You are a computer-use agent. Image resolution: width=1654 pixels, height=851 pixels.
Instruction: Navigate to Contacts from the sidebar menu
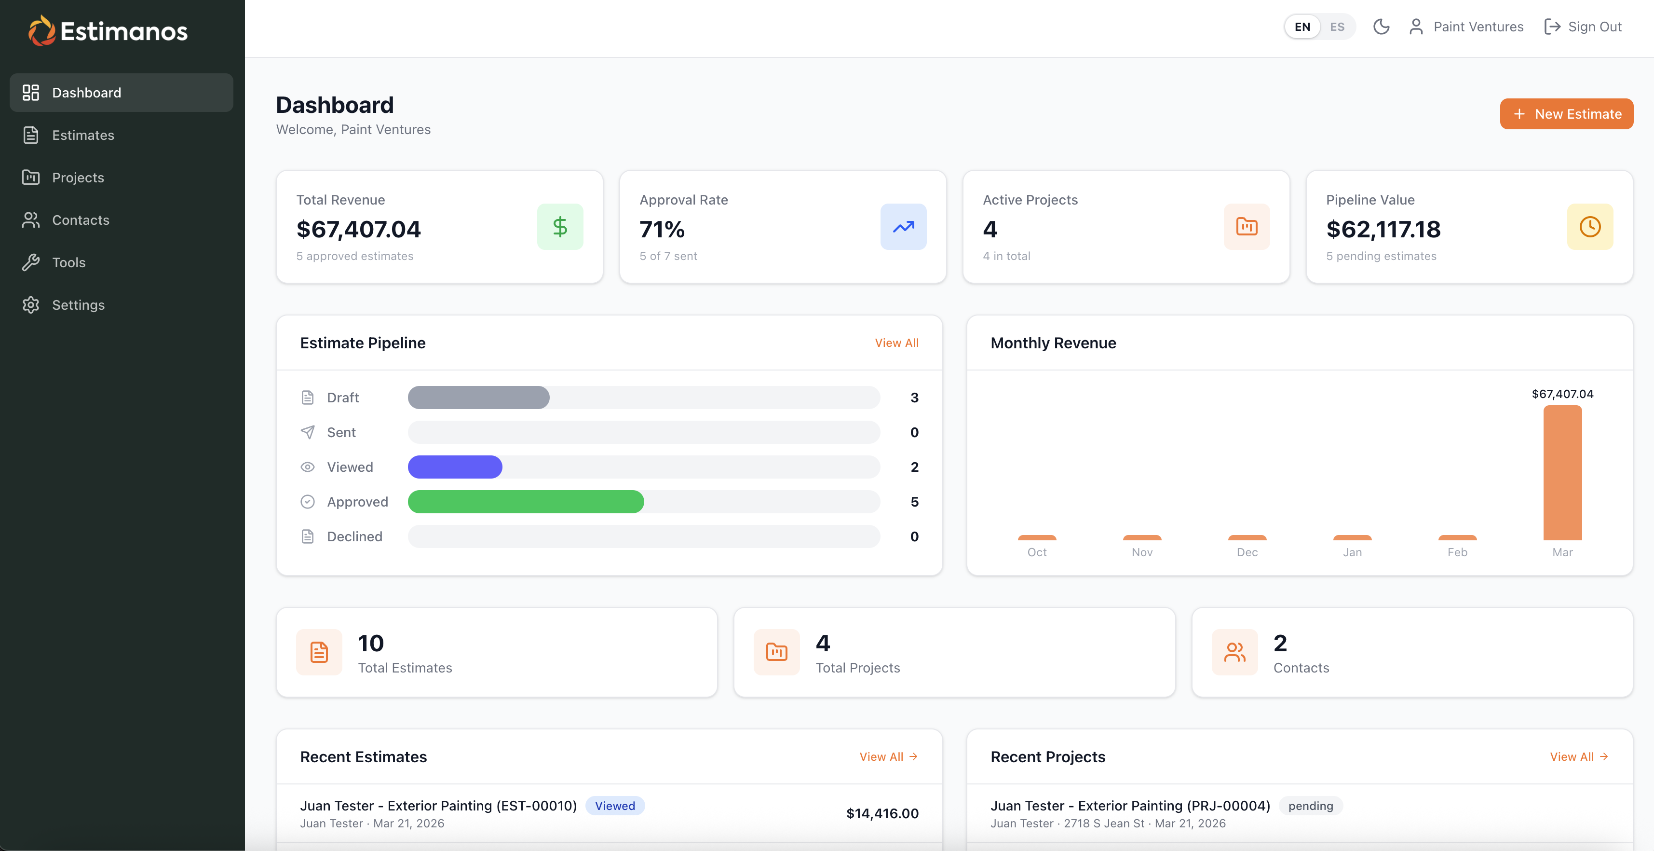81,220
